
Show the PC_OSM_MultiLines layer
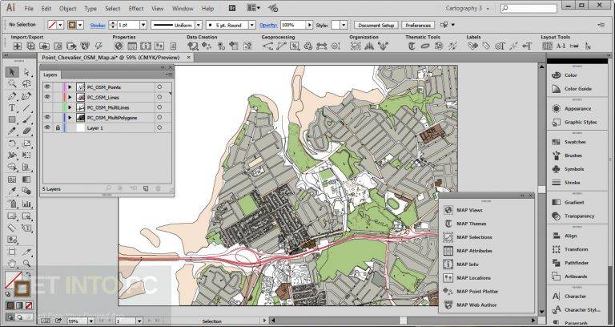(x=47, y=107)
